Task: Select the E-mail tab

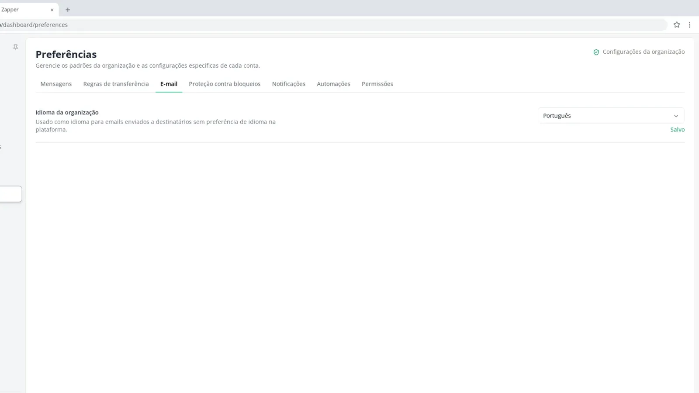Action: pyautogui.click(x=169, y=84)
